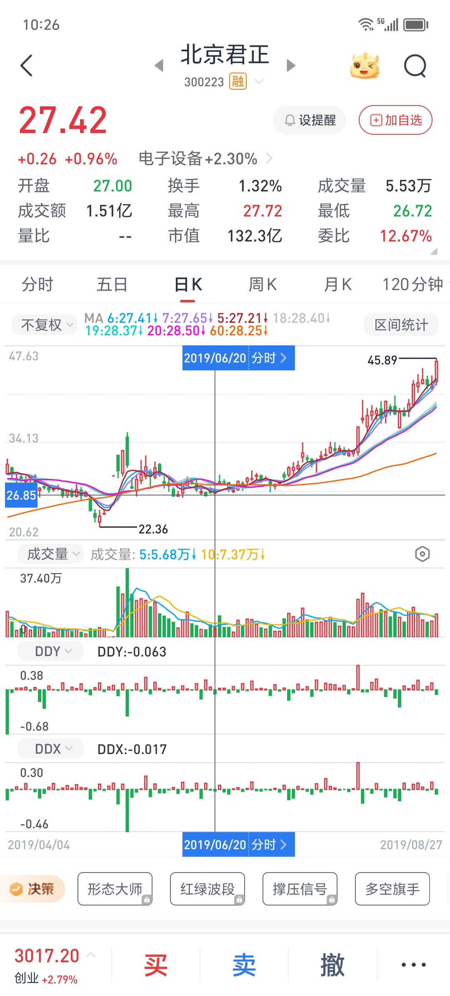Open 成交量 indicator dropdown
The image size is (450, 996).
pos(50,554)
